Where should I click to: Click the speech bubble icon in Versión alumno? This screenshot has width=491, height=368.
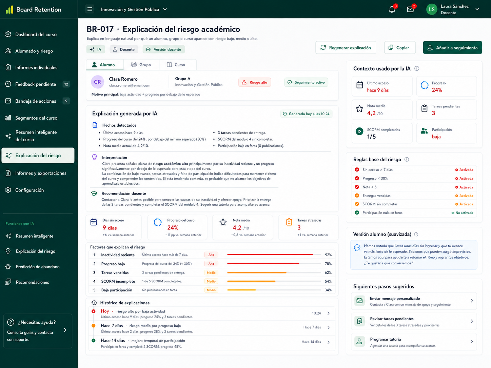pos(357,247)
